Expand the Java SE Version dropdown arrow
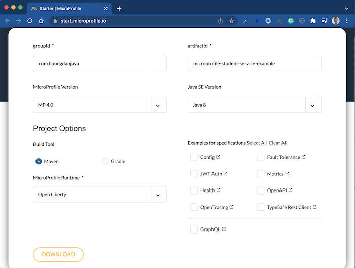This screenshot has width=355, height=268. (313, 105)
